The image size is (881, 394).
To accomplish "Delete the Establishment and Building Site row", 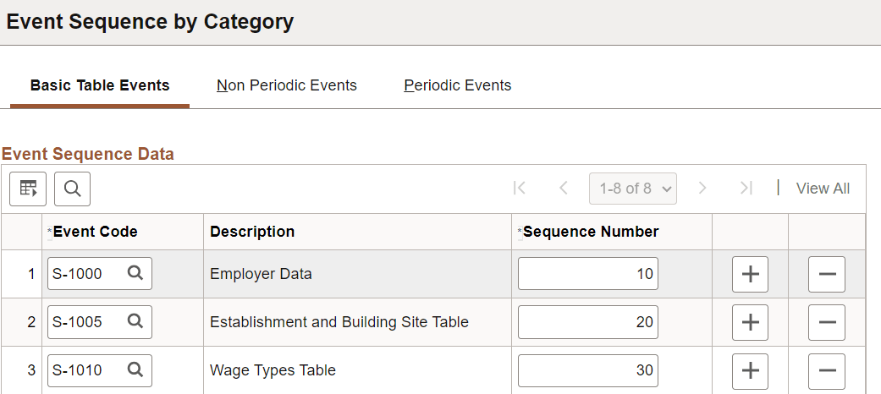I will coord(827,322).
